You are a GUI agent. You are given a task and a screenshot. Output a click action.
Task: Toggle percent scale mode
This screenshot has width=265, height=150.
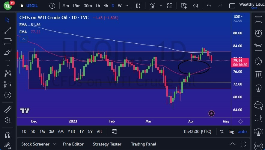click(222, 131)
